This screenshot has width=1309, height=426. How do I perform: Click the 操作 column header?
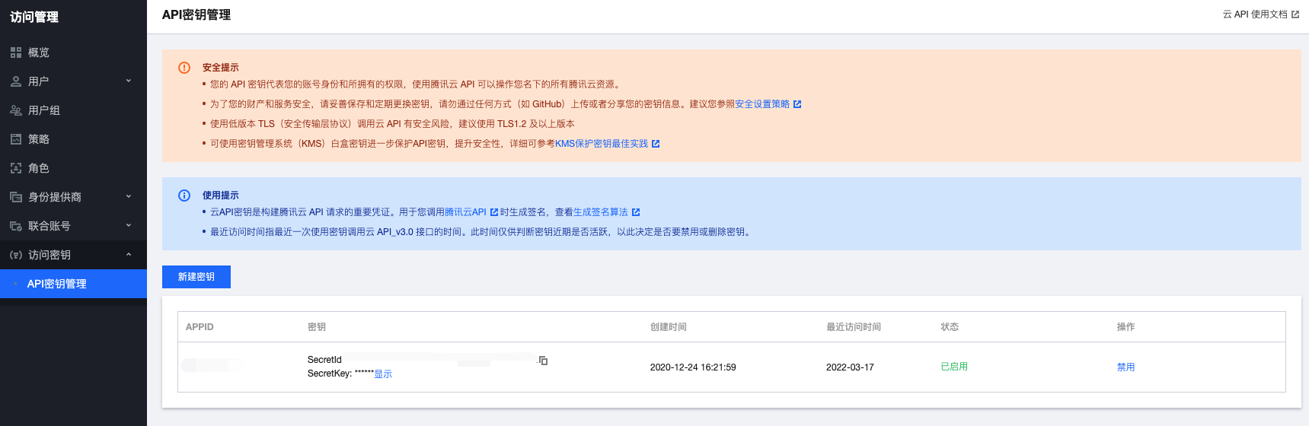[1126, 327]
